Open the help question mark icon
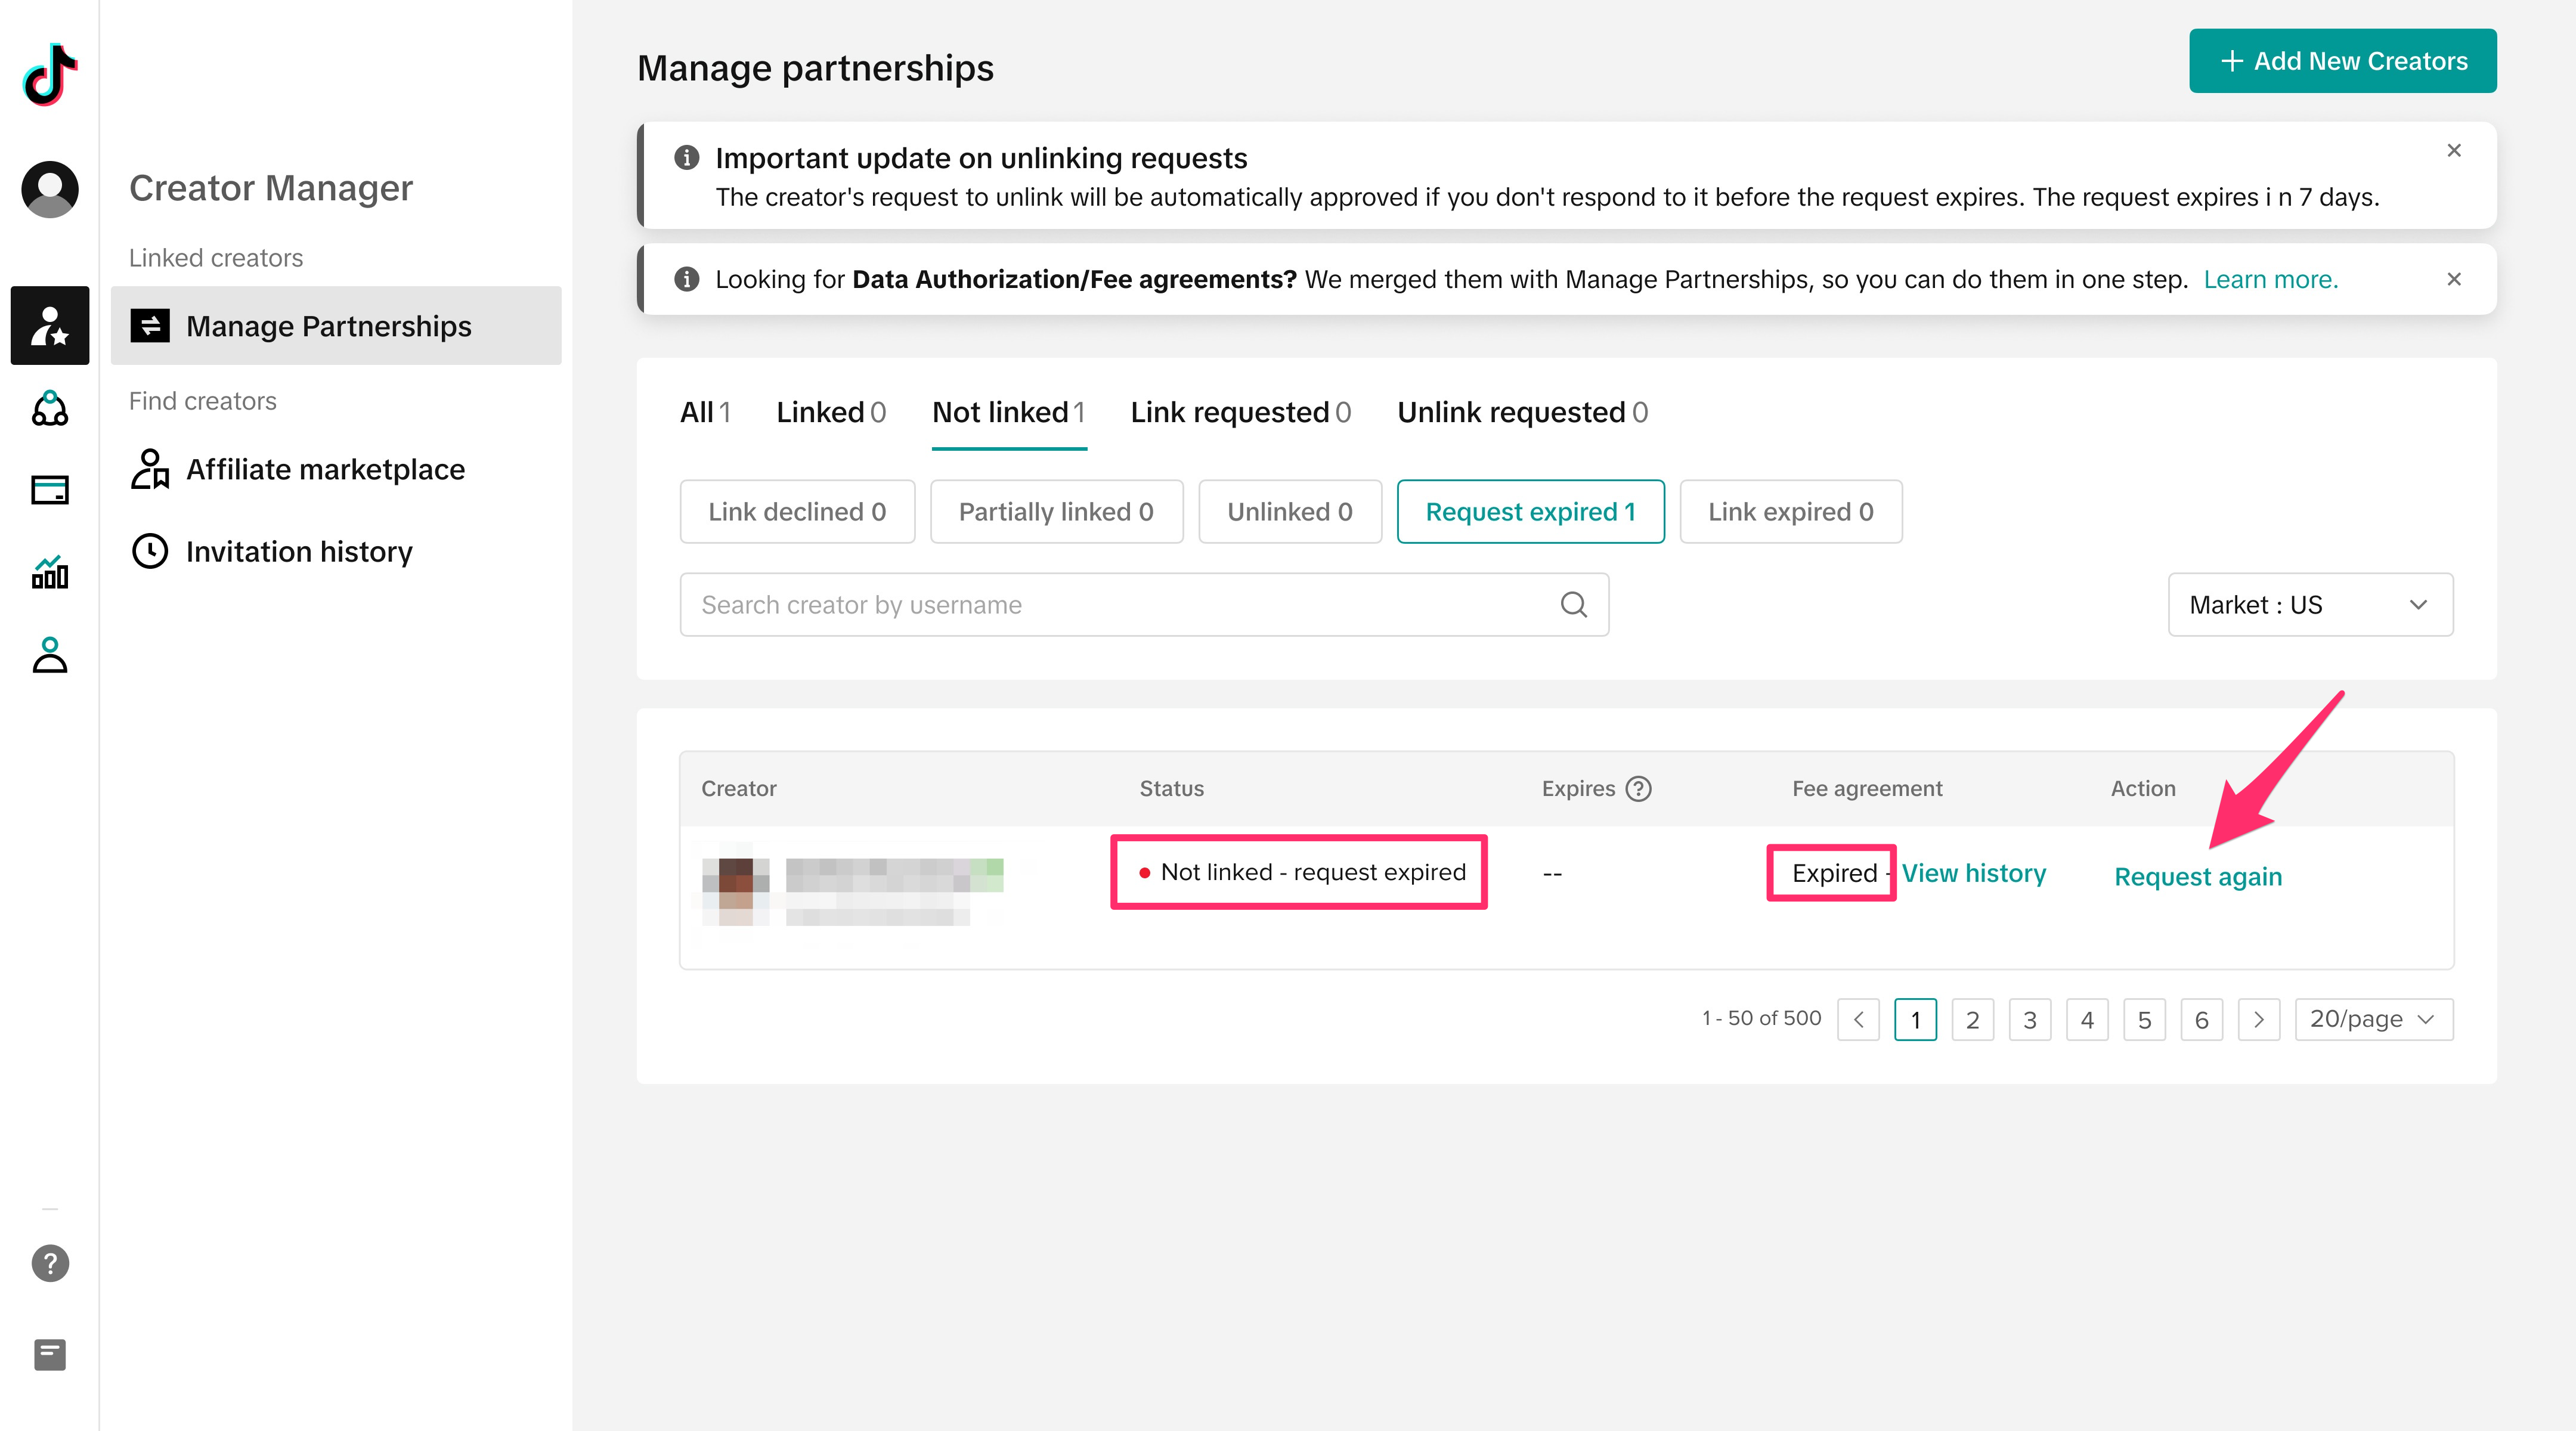Image resolution: width=2576 pixels, height=1431 pixels. tap(50, 1263)
